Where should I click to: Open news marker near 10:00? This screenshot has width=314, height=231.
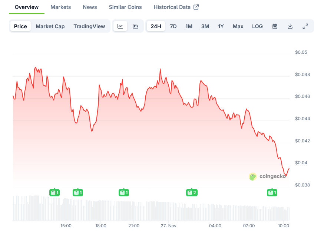tap(272, 192)
